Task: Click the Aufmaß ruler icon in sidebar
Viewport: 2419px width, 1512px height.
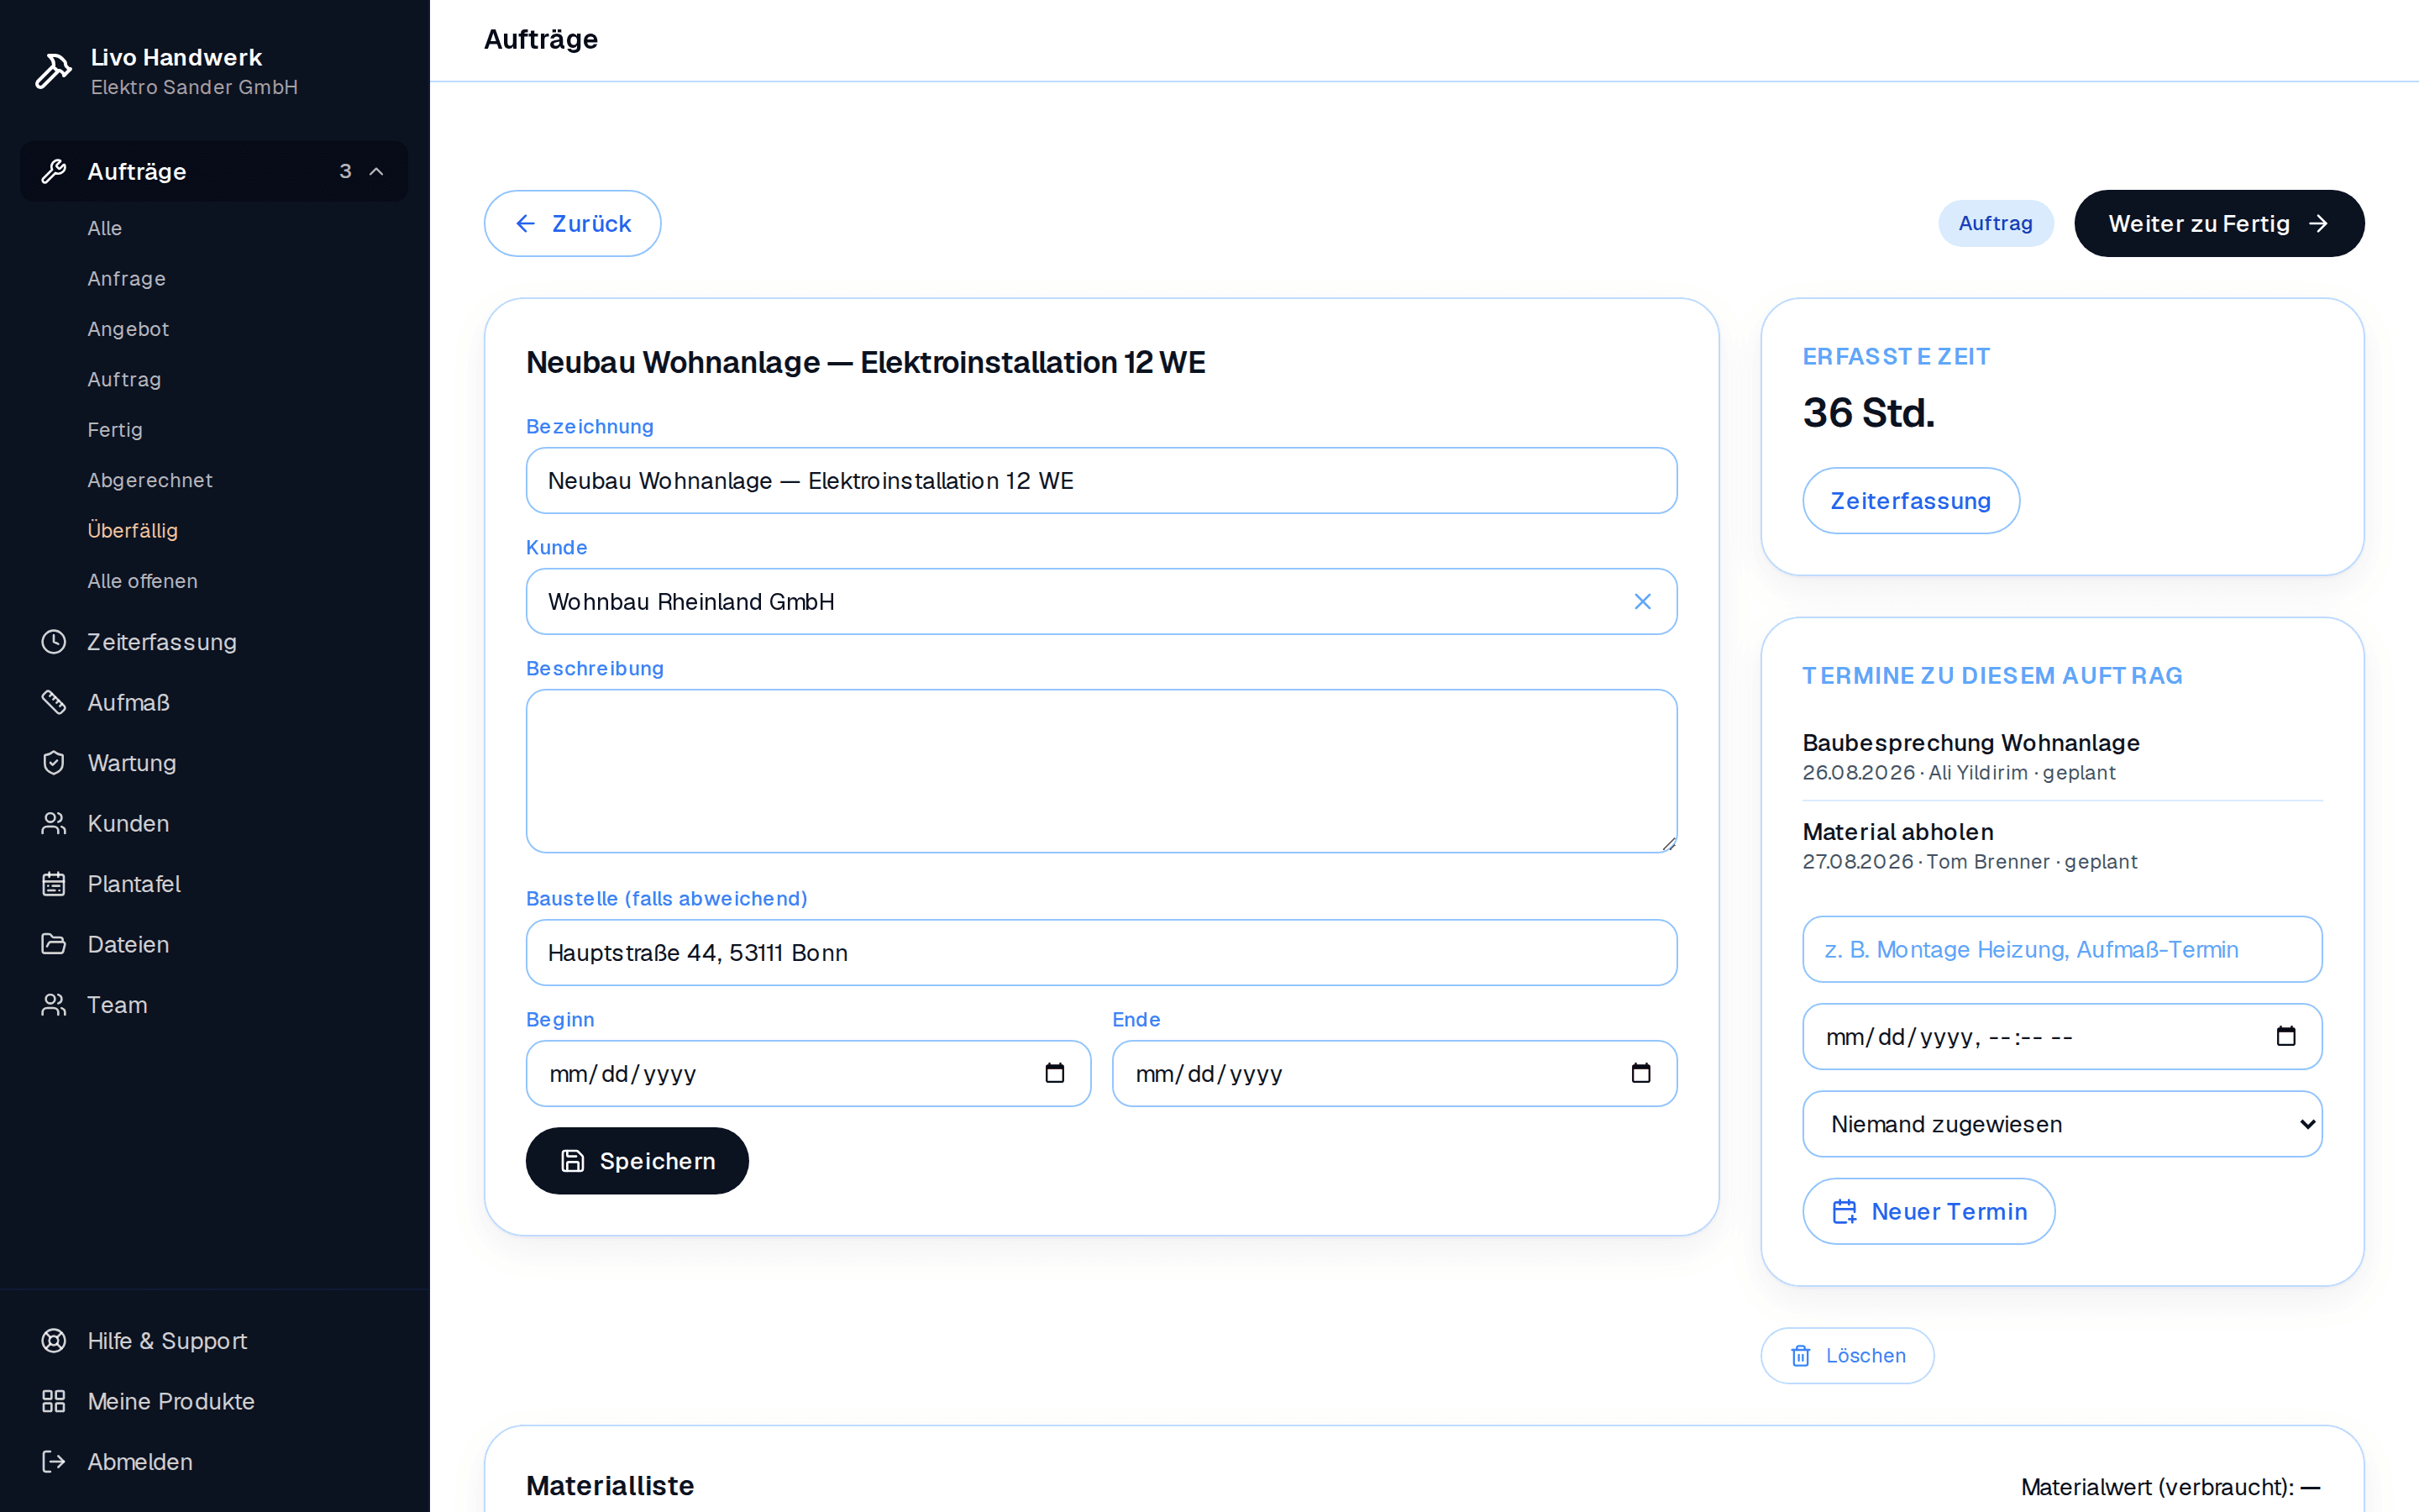Action: pos(54,702)
